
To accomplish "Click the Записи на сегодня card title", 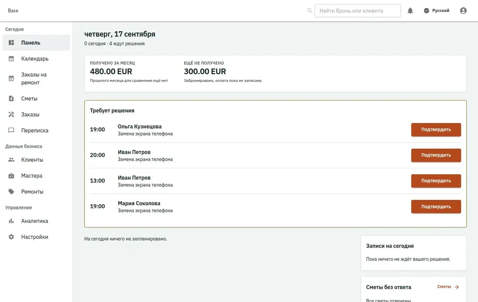I will coord(390,246).
